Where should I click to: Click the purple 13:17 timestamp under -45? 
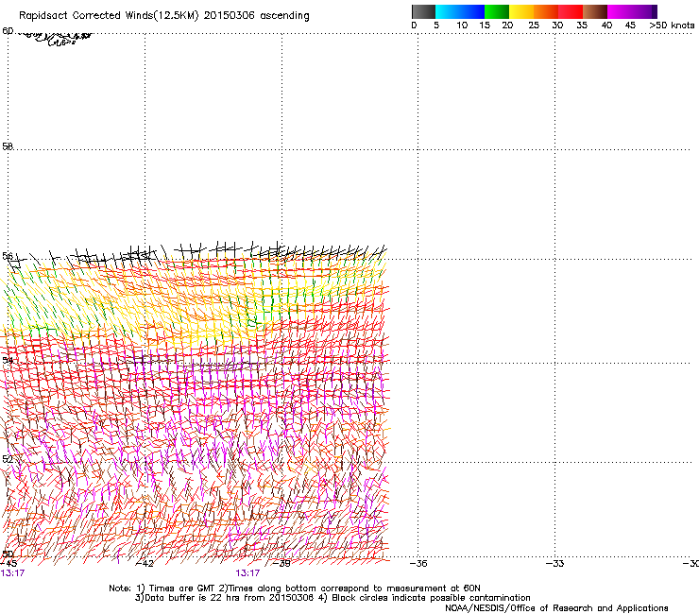12,573
